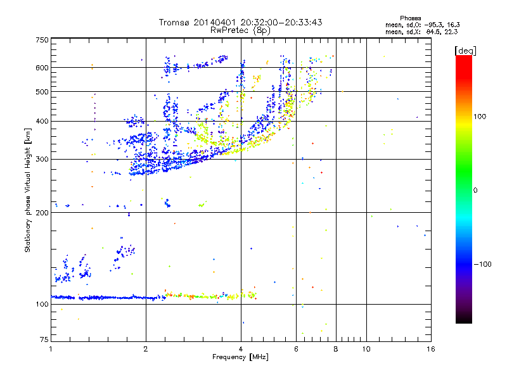Image resolution: width=507 pixels, height=380 pixels.
Task: Click the x-axis tick label '8'
Action: 336,349
